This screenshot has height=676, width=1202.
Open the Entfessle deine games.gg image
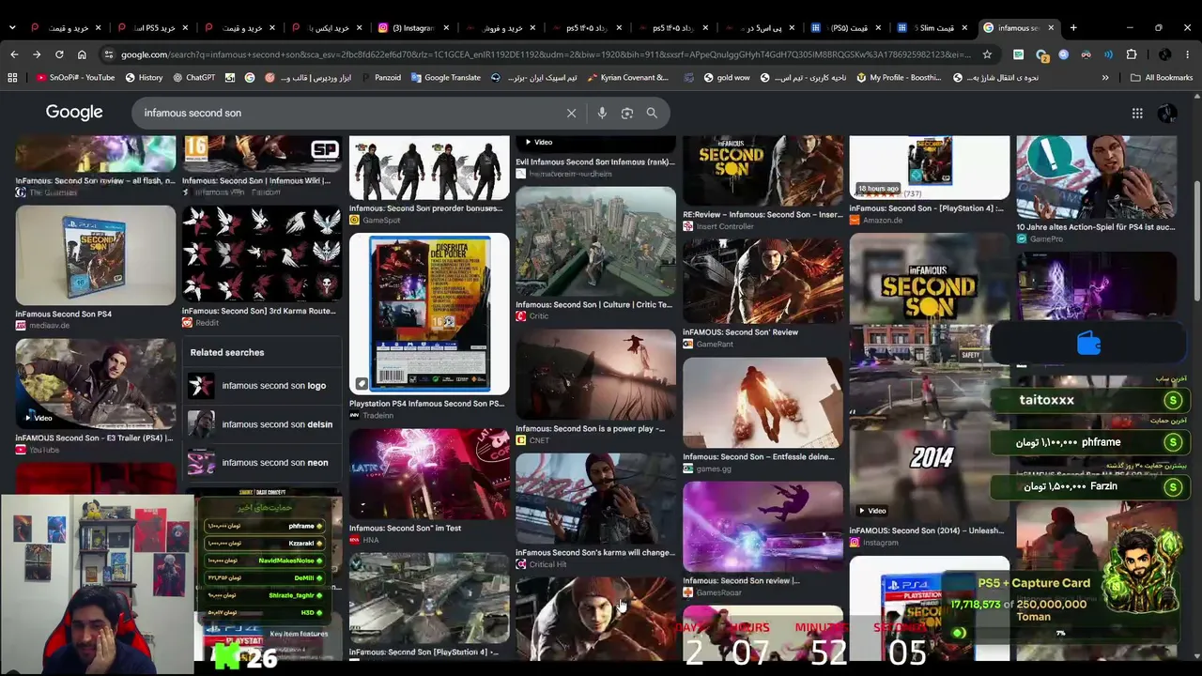pos(763,404)
